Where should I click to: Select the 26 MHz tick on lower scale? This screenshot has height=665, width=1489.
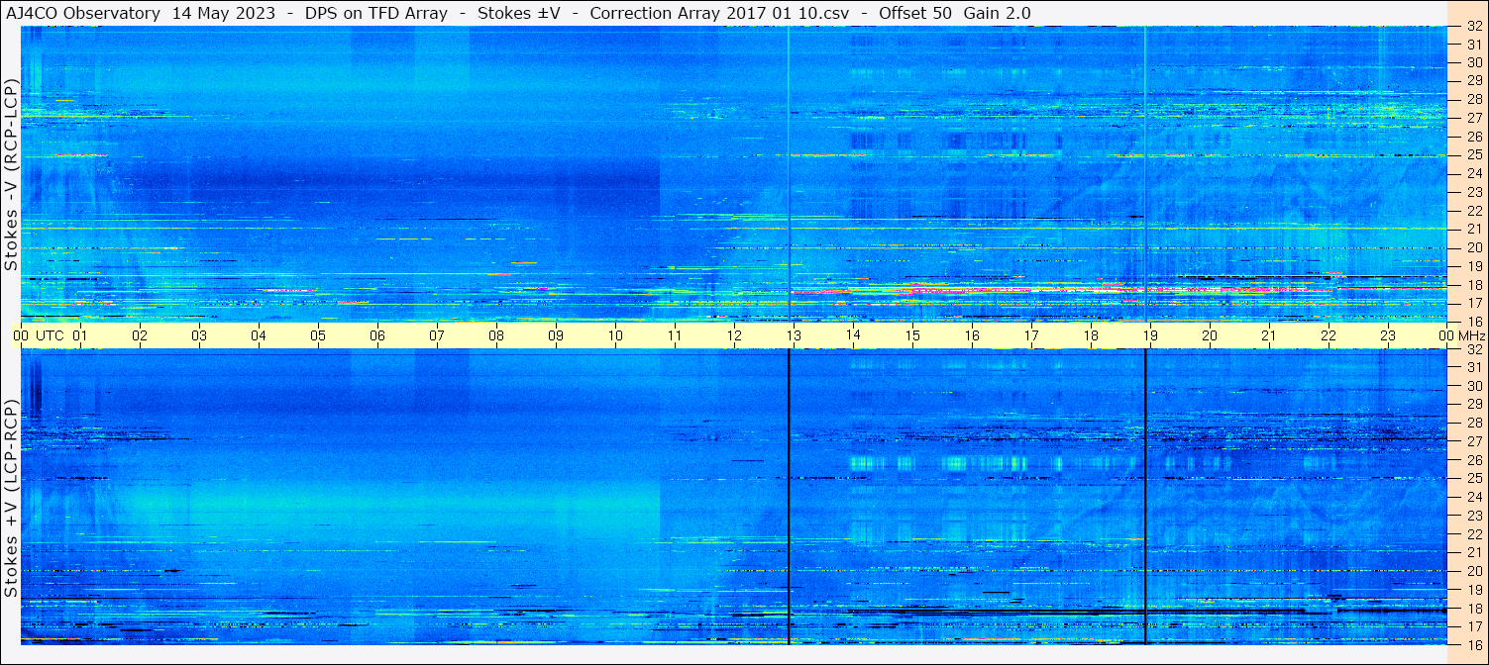(1473, 460)
